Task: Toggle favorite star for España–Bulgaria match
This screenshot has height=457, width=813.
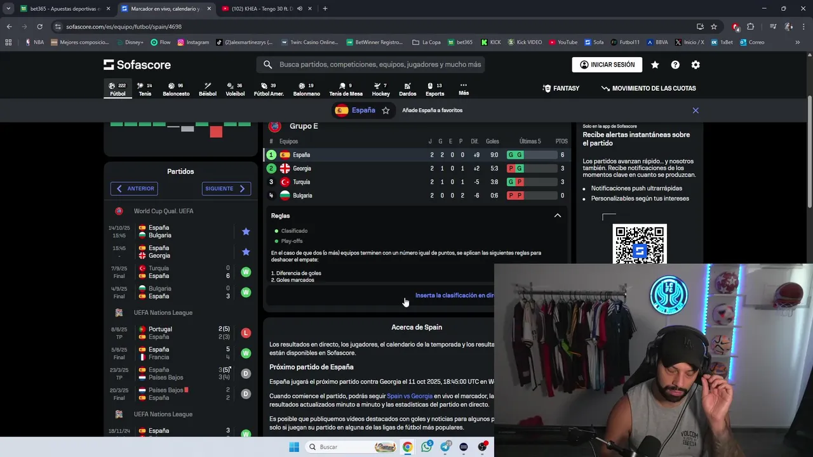Action: [246, 232]
